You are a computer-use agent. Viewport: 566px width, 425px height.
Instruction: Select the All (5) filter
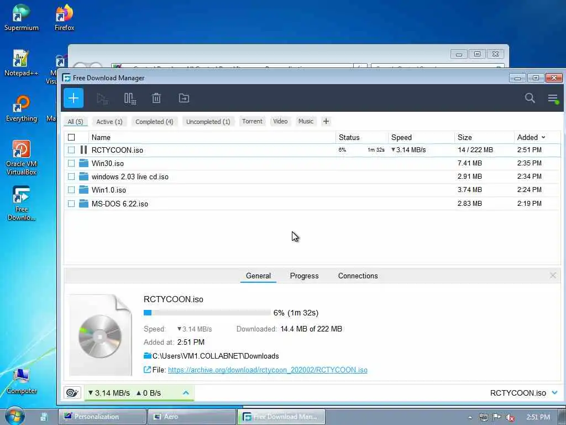(x=75, y=121)
